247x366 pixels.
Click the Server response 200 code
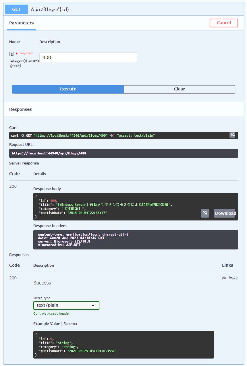(x=13, y=186)
